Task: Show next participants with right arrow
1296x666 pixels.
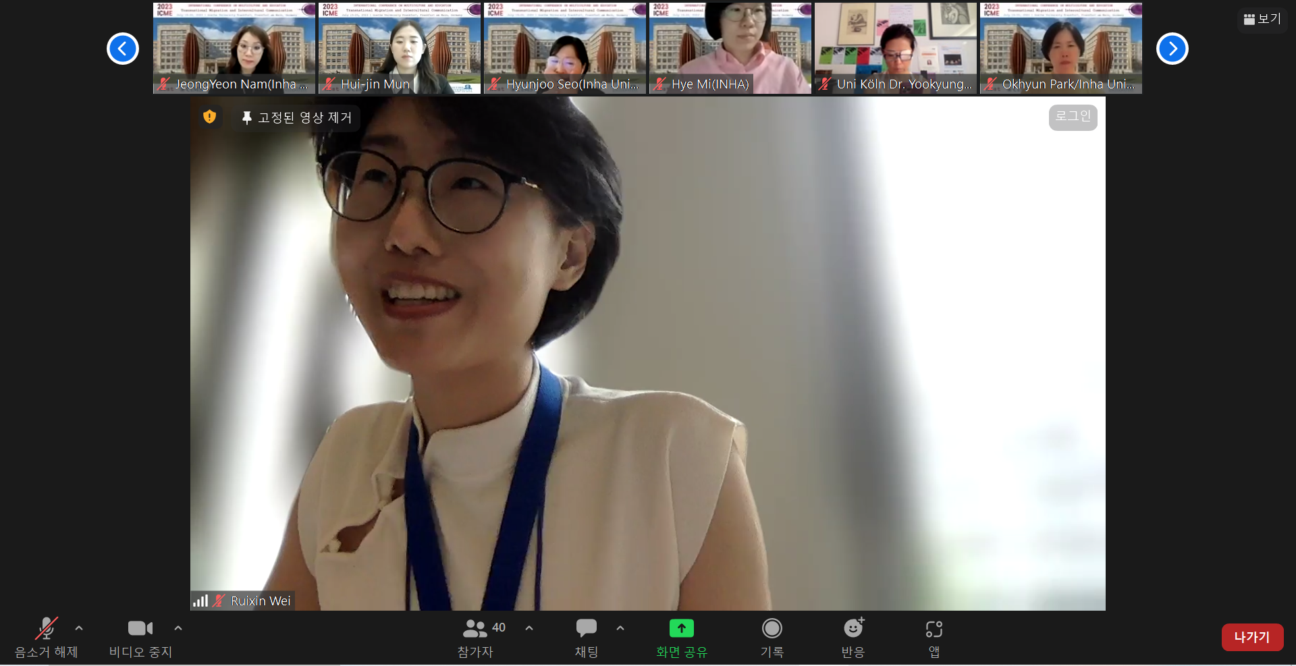Action: (x=1172, y=49)
